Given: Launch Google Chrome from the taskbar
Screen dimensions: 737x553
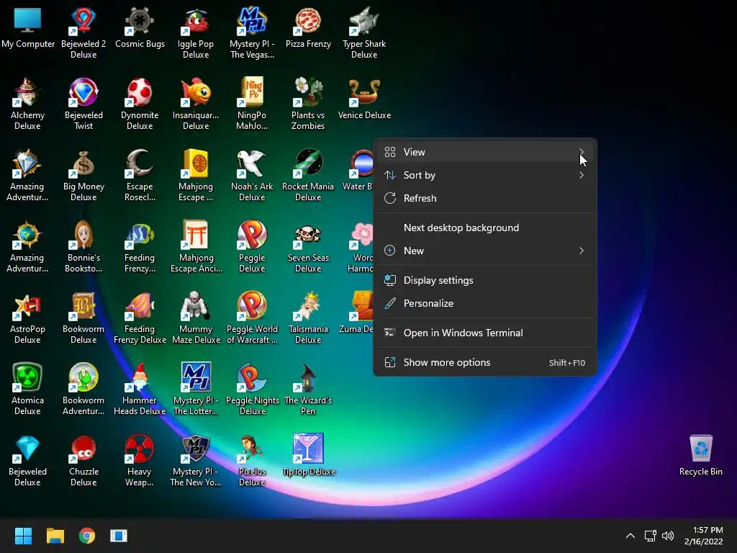Looking at the screenshot, I should click(87, 536).
